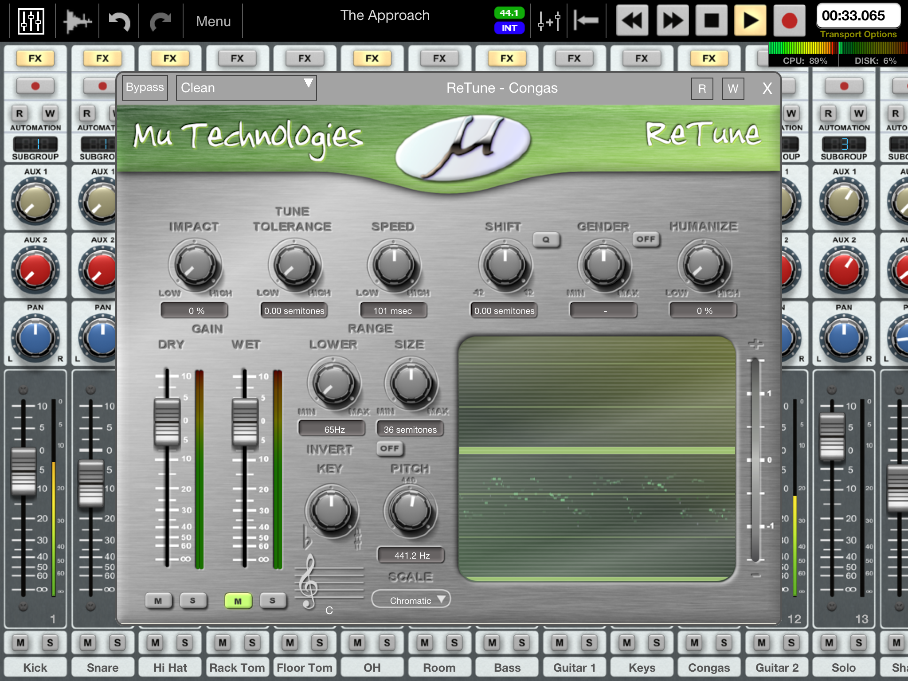Unmute the Wet gain channel

point(238,601)
